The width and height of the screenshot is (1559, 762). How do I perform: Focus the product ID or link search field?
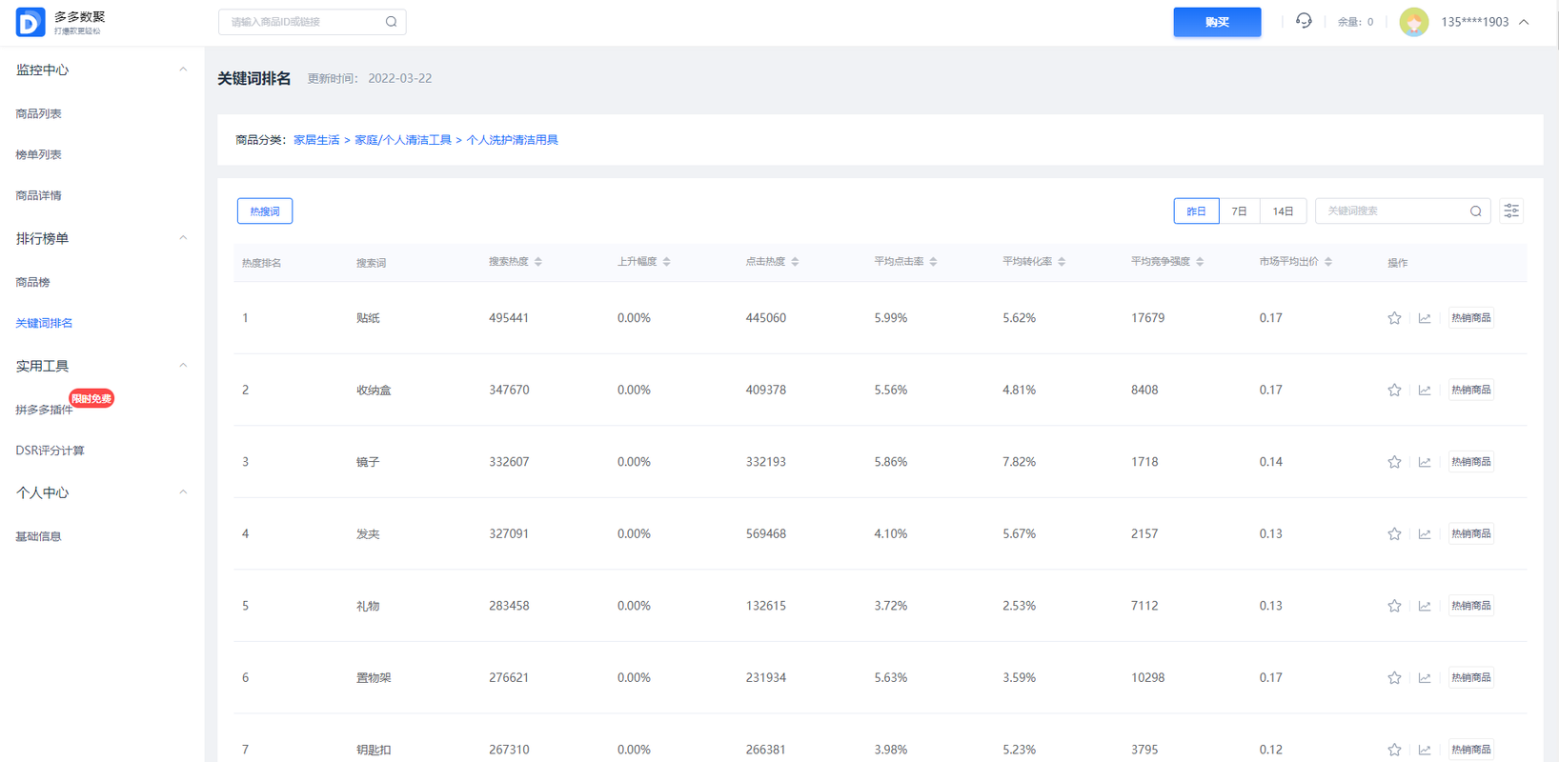pyautogui.click(x=313, y=22)
